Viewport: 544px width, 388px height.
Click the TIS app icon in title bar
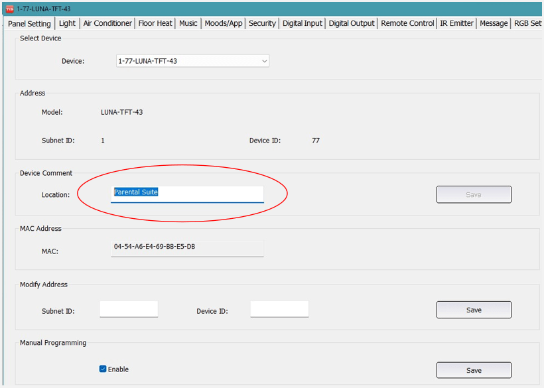(x=9, y=9)
